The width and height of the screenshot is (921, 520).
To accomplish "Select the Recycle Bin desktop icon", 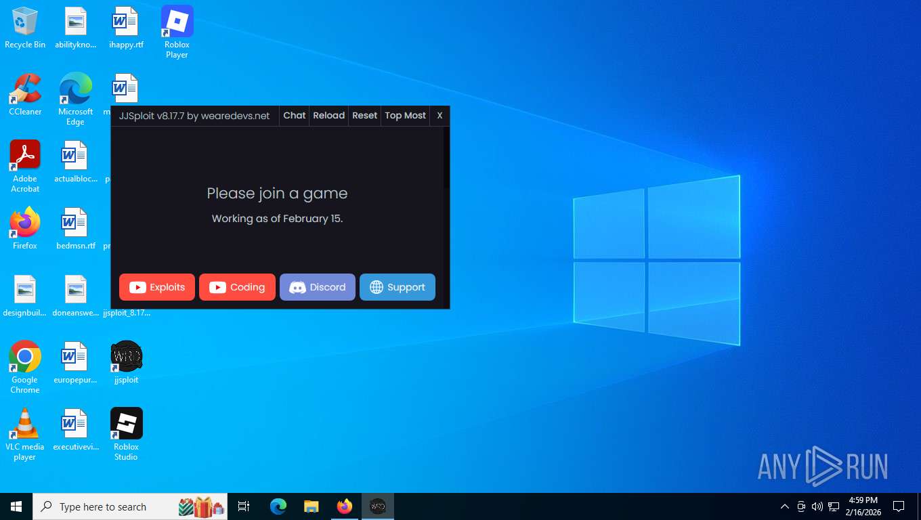I will click(x=25, y=28).
